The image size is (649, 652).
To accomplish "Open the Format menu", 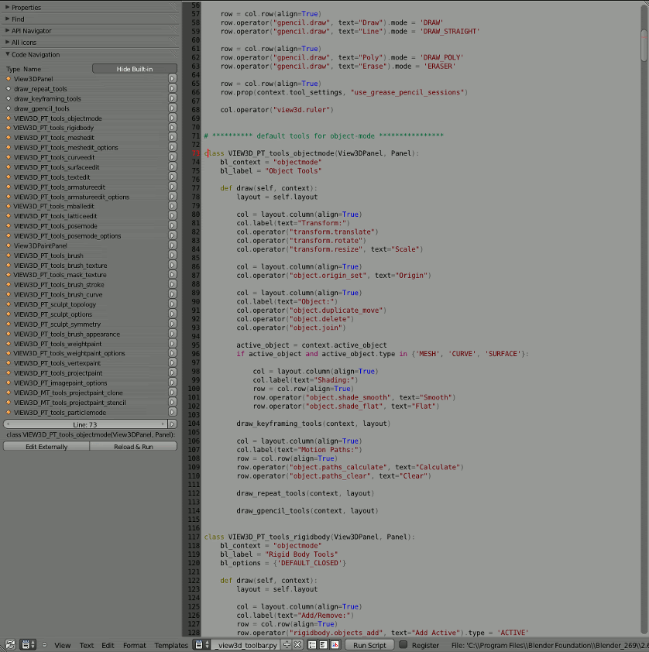I will [134, 645].
